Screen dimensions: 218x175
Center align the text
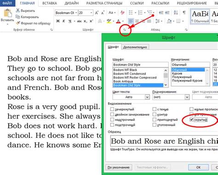[137, 21]
